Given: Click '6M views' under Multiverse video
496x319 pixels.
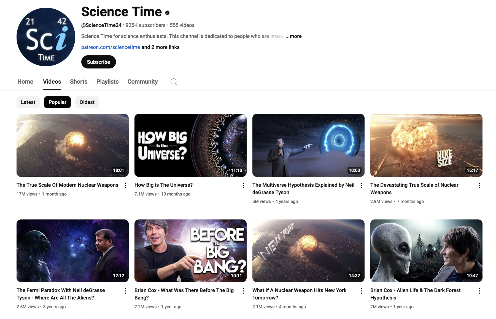Looking at the screenshot, I should [x=262, y=202].
